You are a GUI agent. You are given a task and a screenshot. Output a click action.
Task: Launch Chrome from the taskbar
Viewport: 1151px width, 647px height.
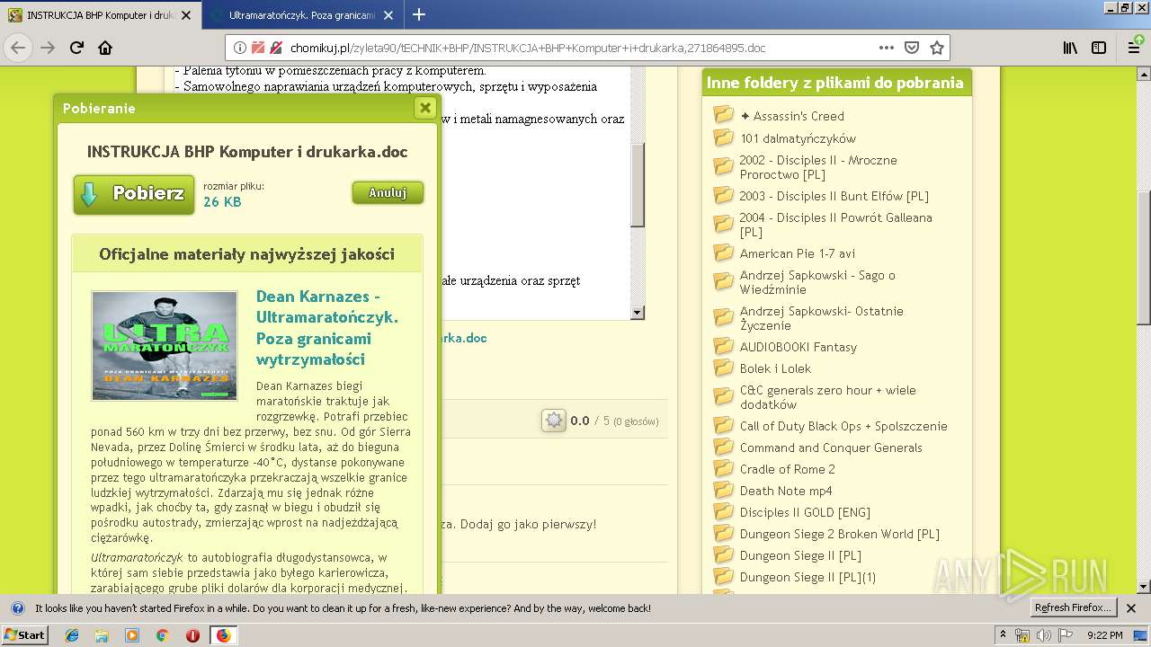click(x=162, y=635)
